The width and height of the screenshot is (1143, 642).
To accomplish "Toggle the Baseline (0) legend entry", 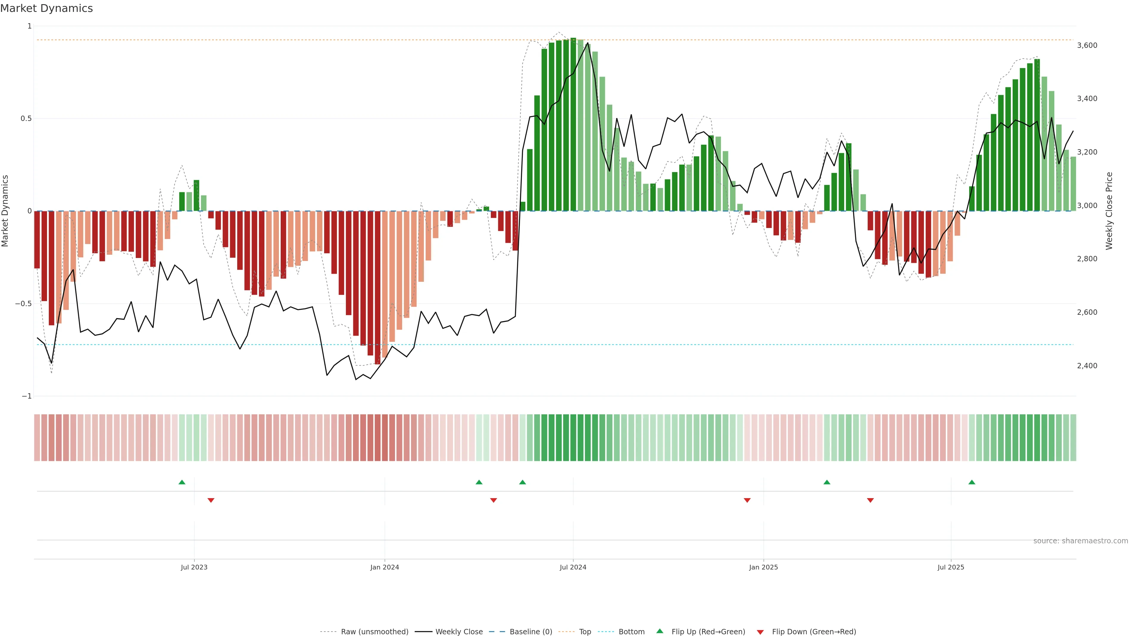I will (531, 632).
